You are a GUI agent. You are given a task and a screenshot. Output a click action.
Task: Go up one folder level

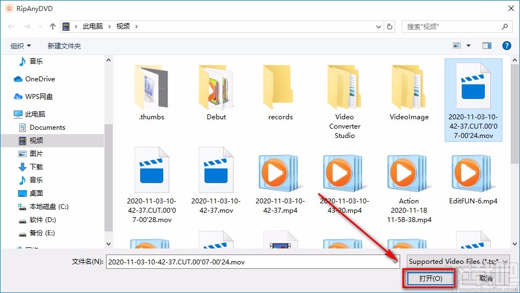tap(52, 26)
